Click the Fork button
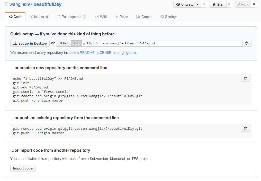This screenshot has height=181, width=261. point(243,4)
